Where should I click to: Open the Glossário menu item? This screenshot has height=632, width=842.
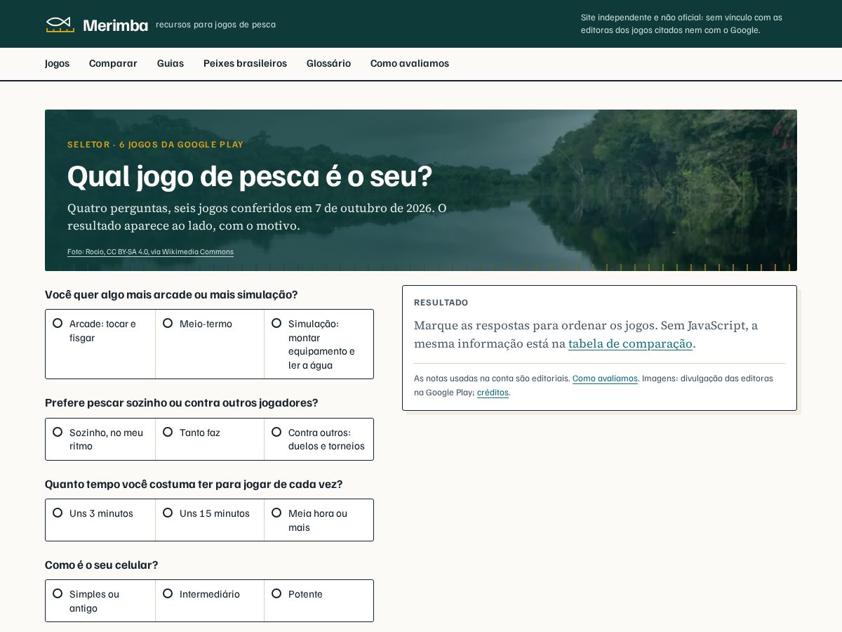328,63
